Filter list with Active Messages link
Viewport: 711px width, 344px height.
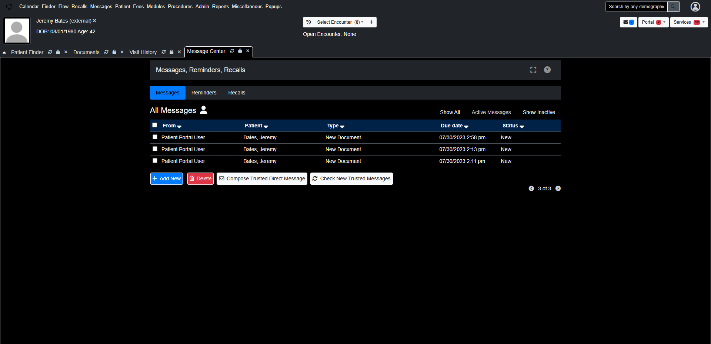[x=491, y=112]
